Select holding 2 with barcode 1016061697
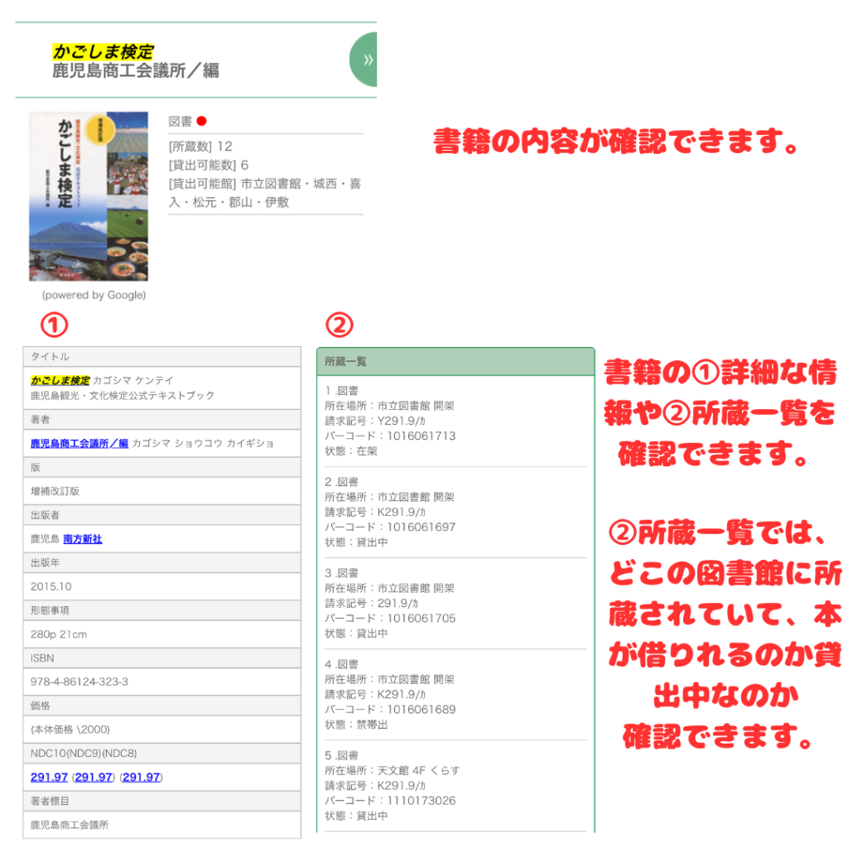This screenshot has height=848, width=848. point(389,512)
